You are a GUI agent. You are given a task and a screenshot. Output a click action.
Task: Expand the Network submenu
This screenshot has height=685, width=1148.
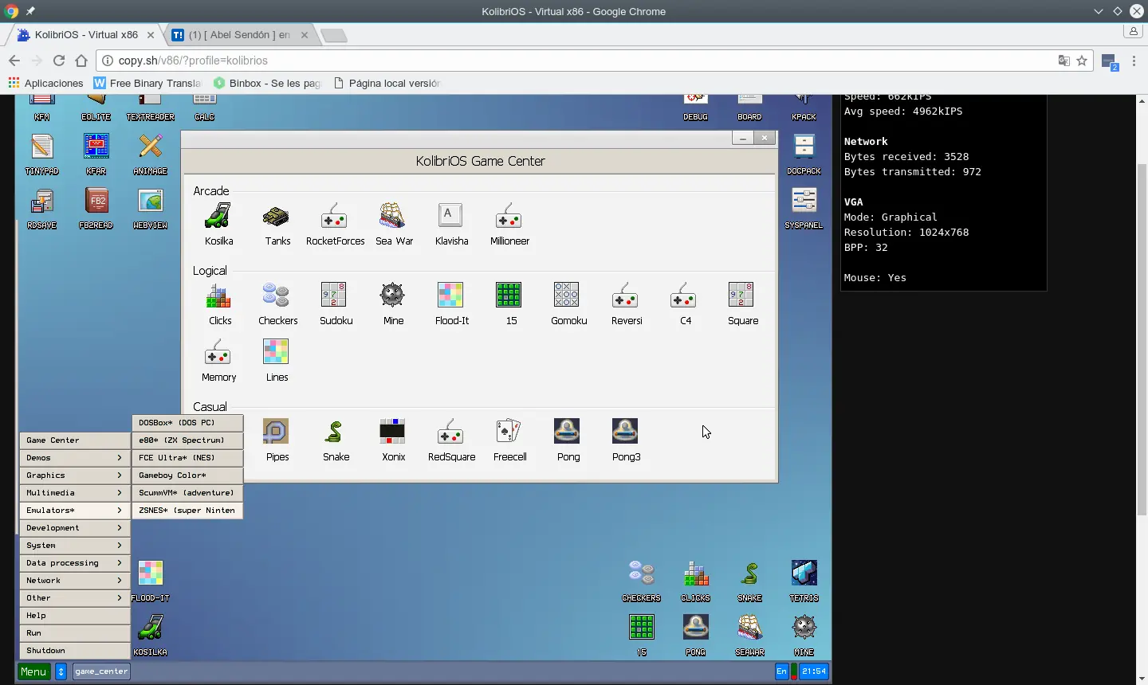tap(75, 581)
